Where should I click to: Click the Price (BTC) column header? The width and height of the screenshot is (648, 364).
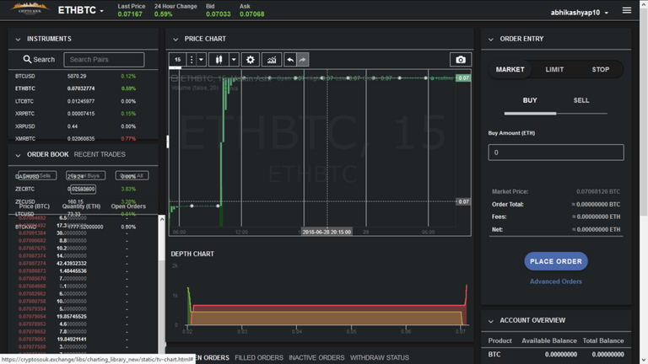(x=35, y=206)
